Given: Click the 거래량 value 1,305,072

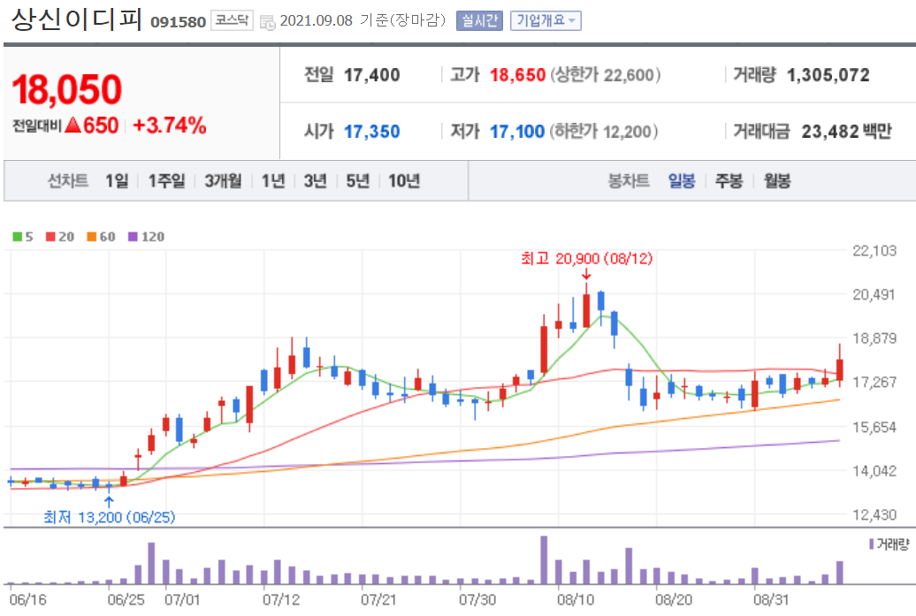Looking at the screenshot, I should tap(828, 75).
